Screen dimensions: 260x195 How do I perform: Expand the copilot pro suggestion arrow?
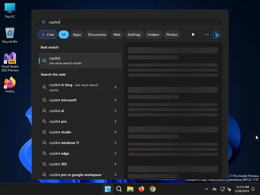pyautogui.click(x=116, y=121)
